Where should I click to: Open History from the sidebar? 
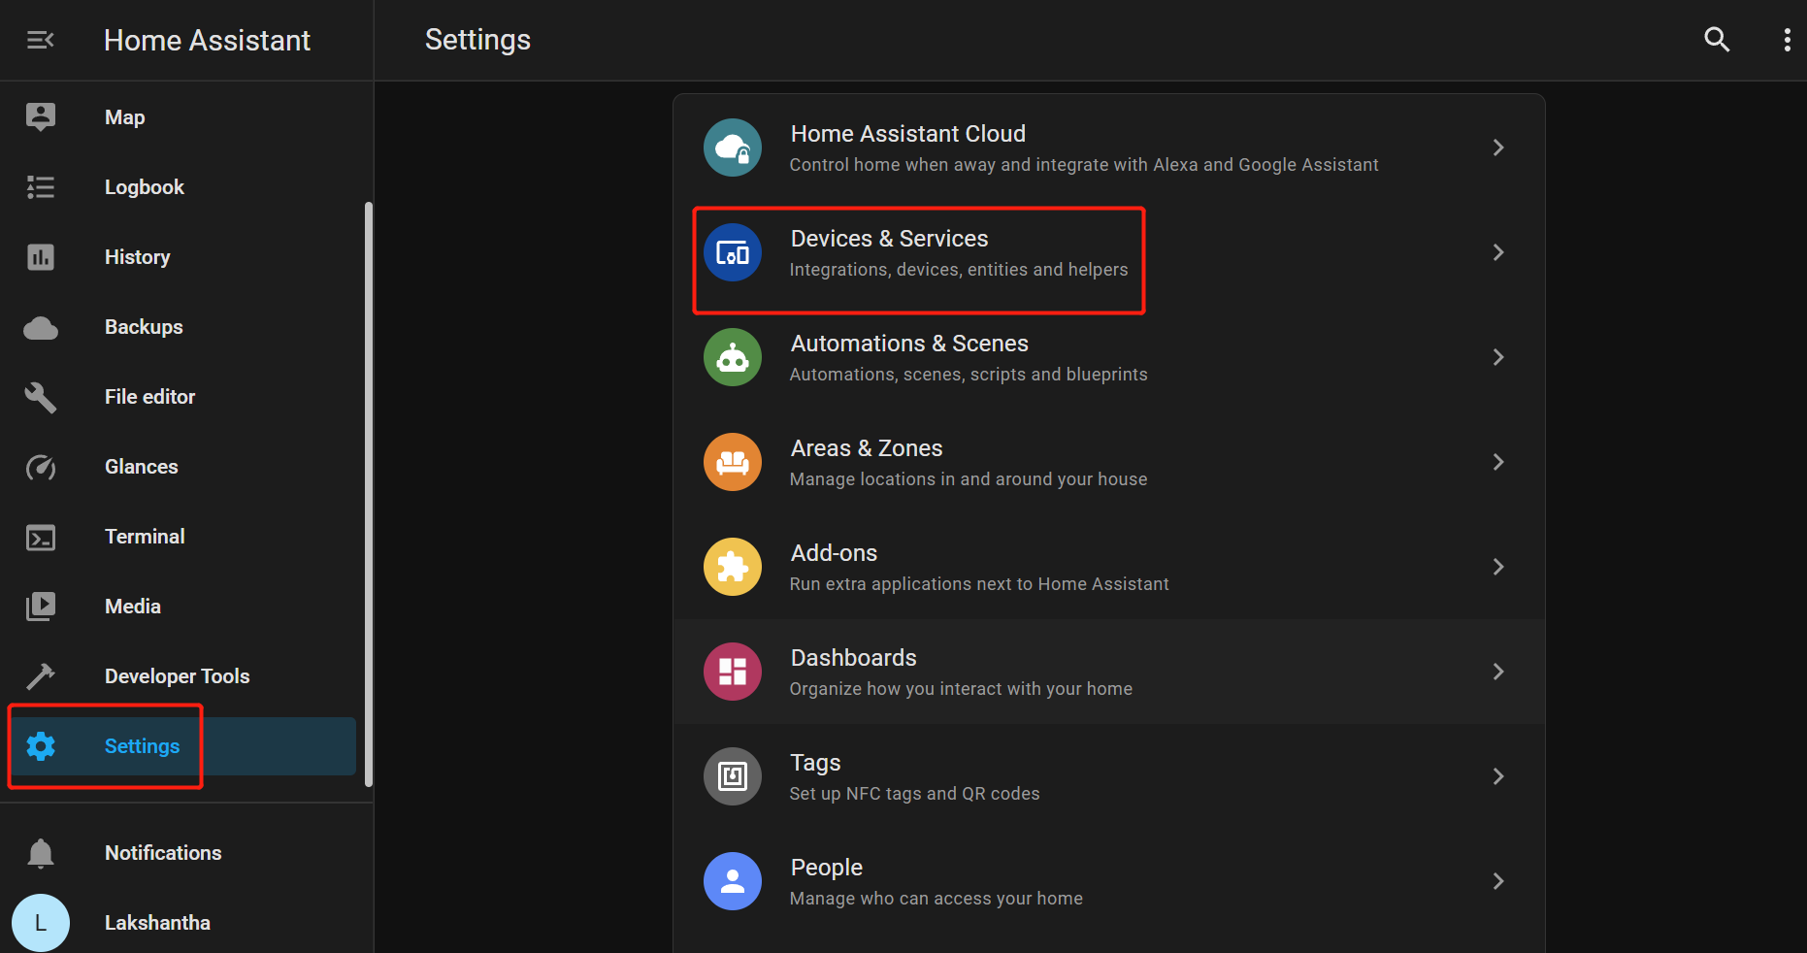(x=138, y=257)
